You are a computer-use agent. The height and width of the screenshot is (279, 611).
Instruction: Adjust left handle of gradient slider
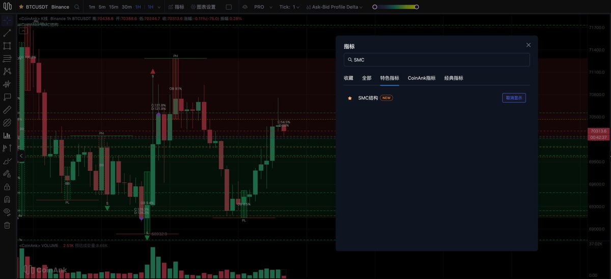(375, 7)
